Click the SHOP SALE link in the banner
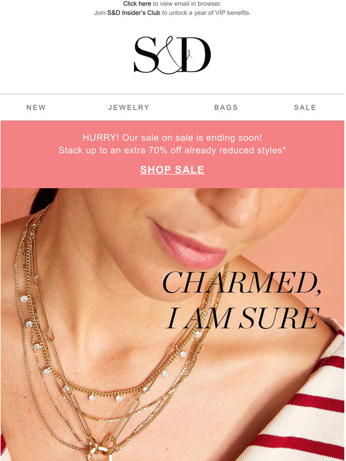This screenshot has height=461, width=346. pyautogui.click(x=172, y=170)
